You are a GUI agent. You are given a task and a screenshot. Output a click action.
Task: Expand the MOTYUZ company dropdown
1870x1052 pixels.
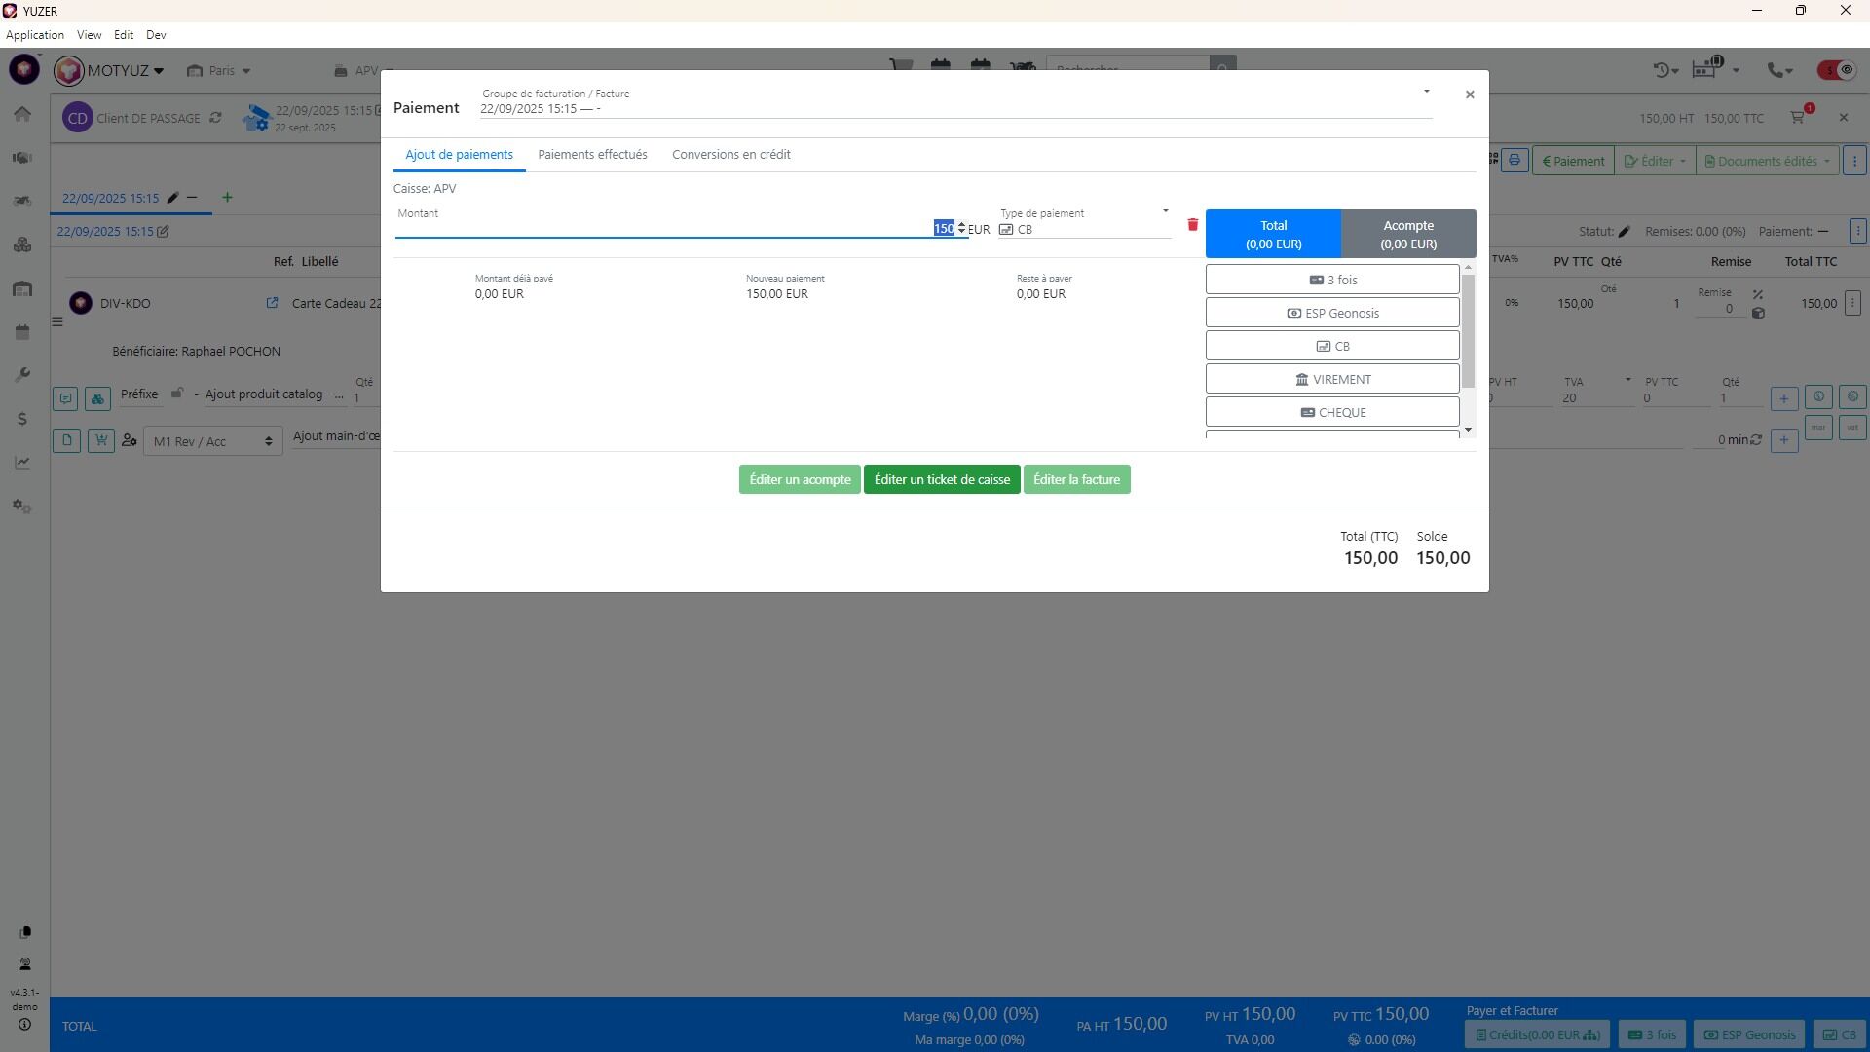click(x=159, y=71)
